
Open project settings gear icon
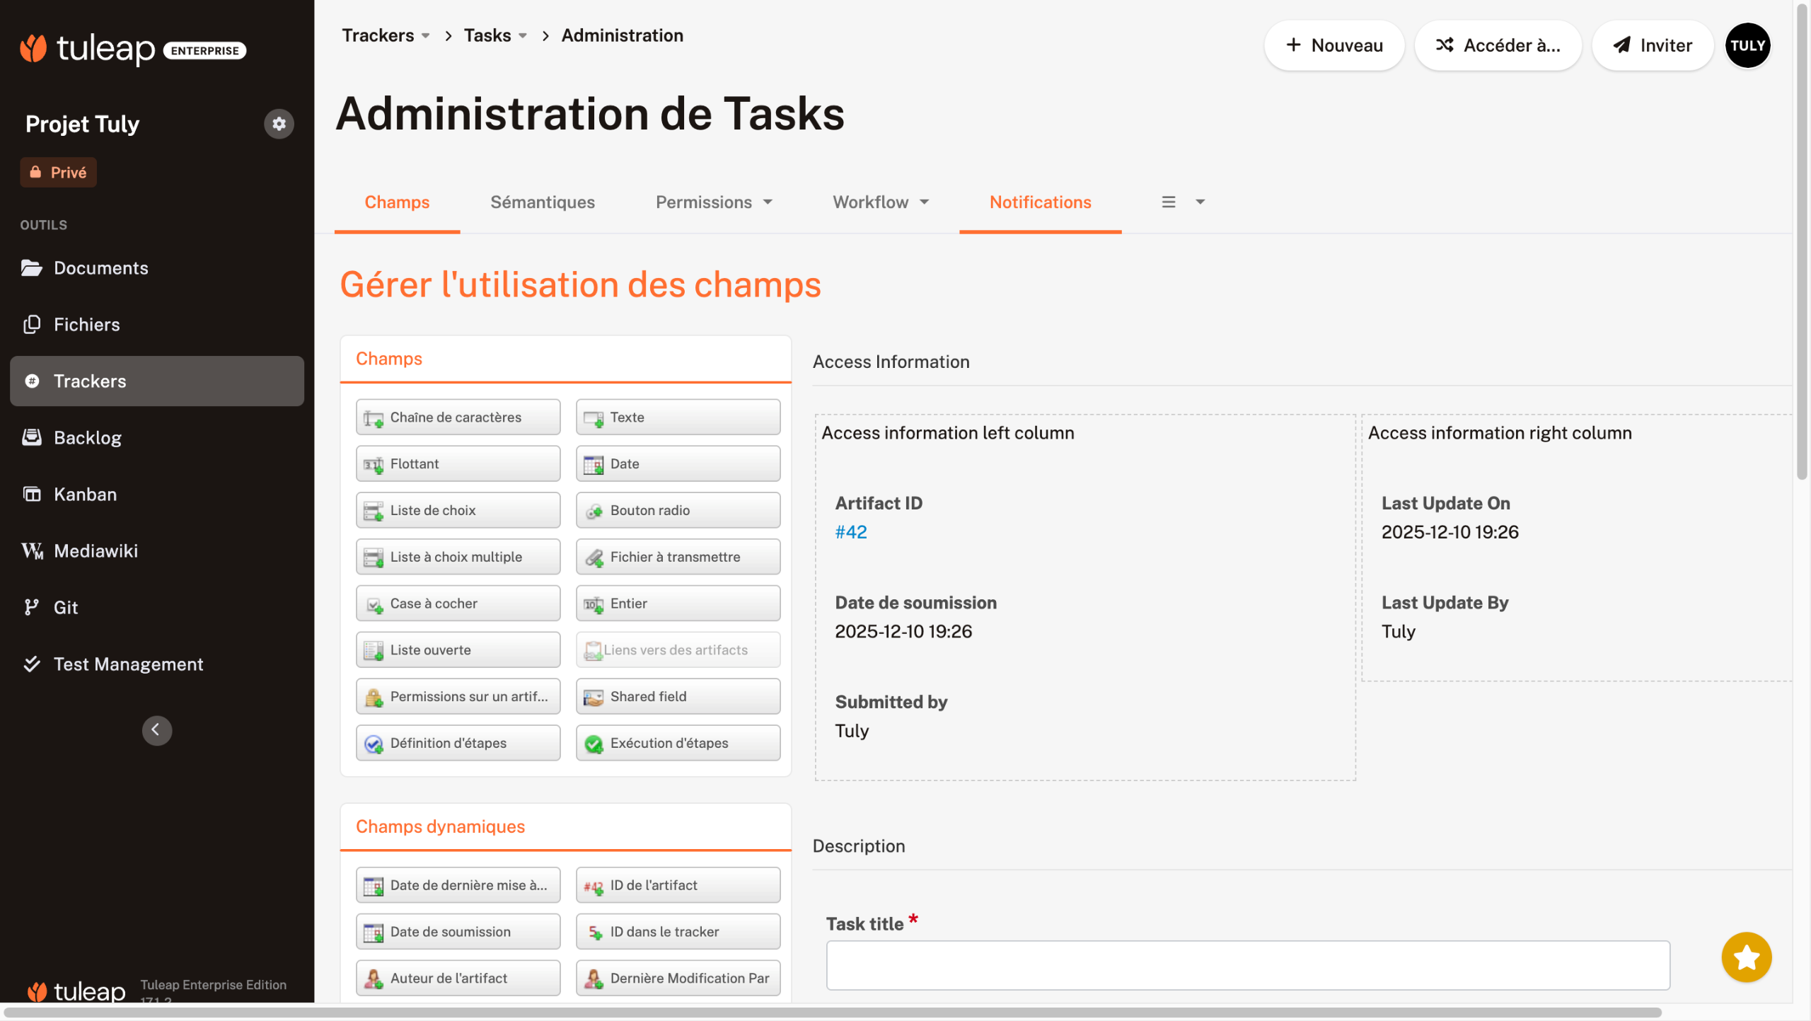point(279,124)
